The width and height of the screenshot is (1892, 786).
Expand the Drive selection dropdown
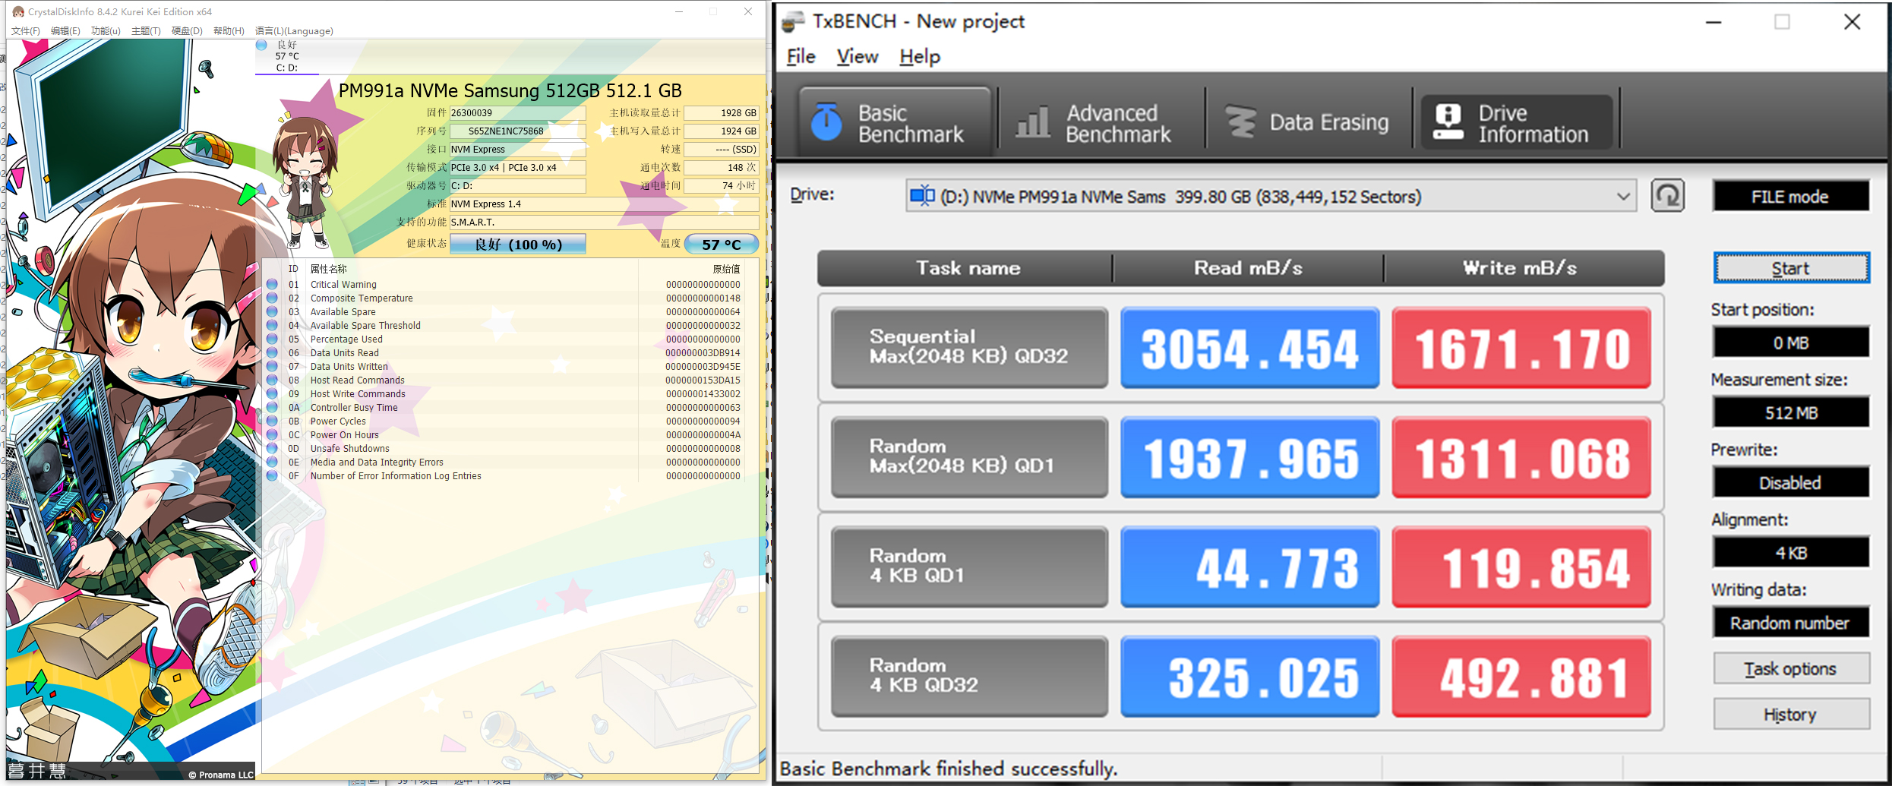click(1622, 197)
